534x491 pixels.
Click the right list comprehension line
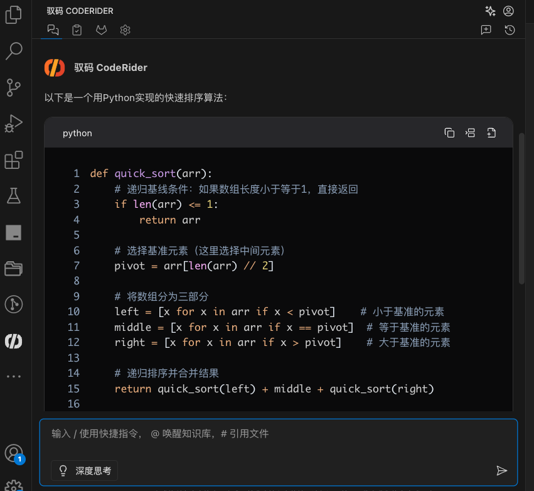[228, 342]
